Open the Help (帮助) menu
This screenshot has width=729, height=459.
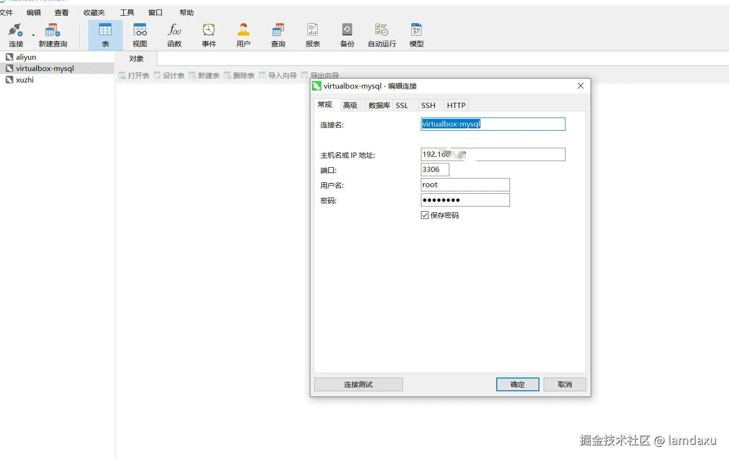pyautogui.click(x=187, y=13)
